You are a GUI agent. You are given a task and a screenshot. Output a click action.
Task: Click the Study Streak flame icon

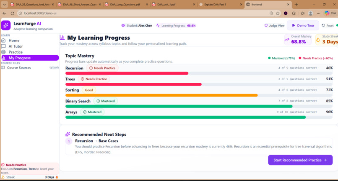tap(318, 40)
